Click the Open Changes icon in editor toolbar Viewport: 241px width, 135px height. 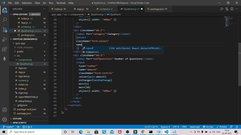point(227,9)
